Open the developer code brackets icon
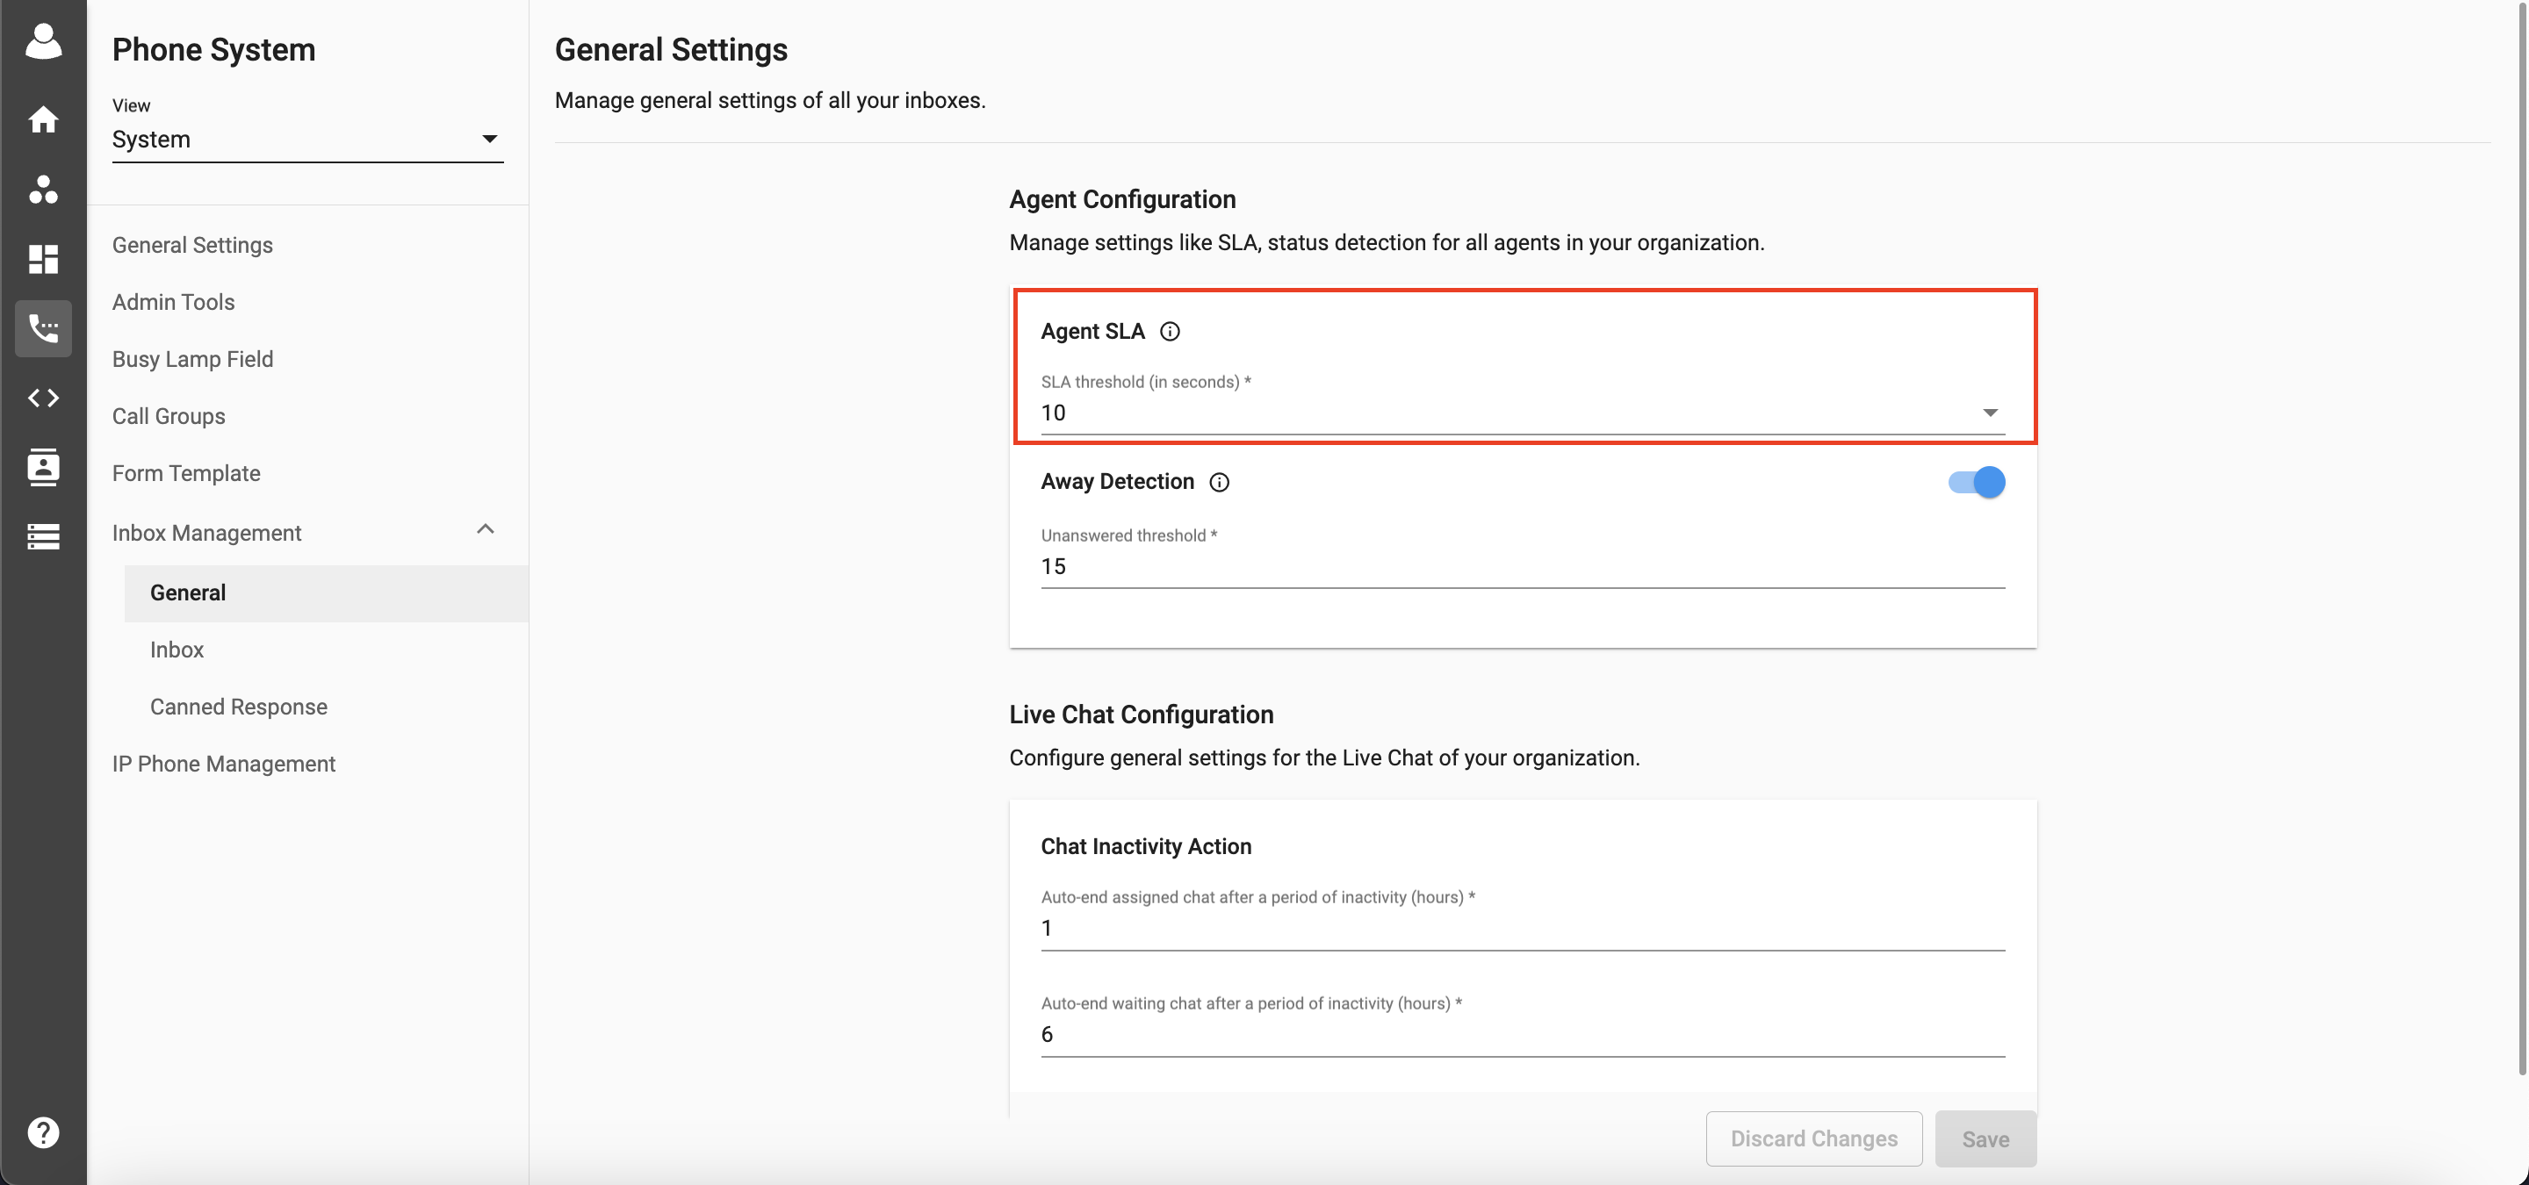The height and width of the screenshot is (1185, 2529). point(43,399)
